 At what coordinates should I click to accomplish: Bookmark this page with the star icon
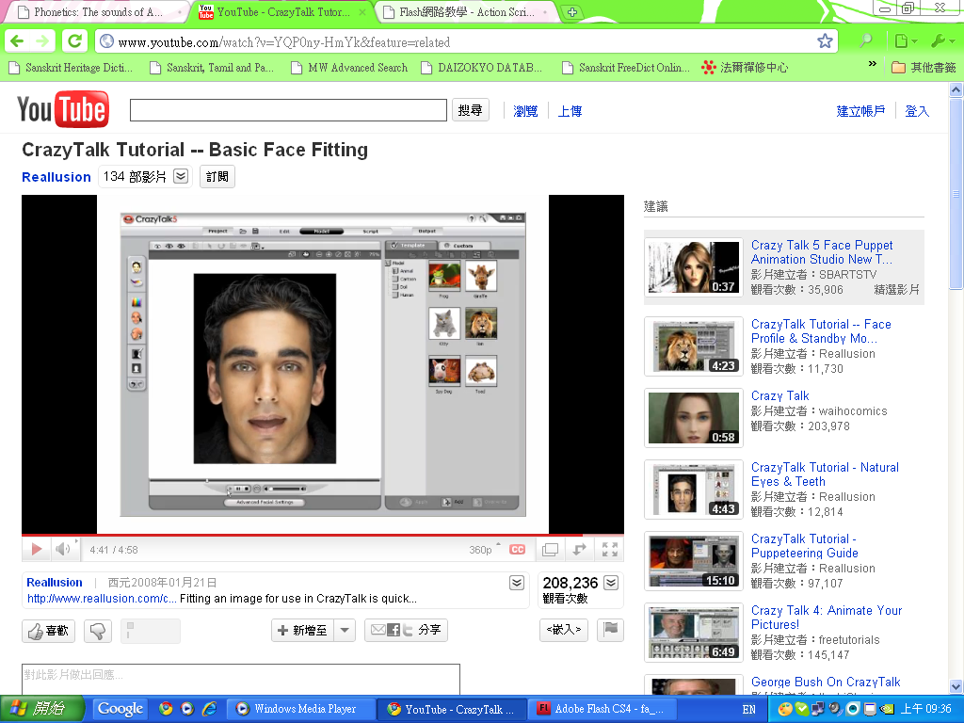[825, 41]
